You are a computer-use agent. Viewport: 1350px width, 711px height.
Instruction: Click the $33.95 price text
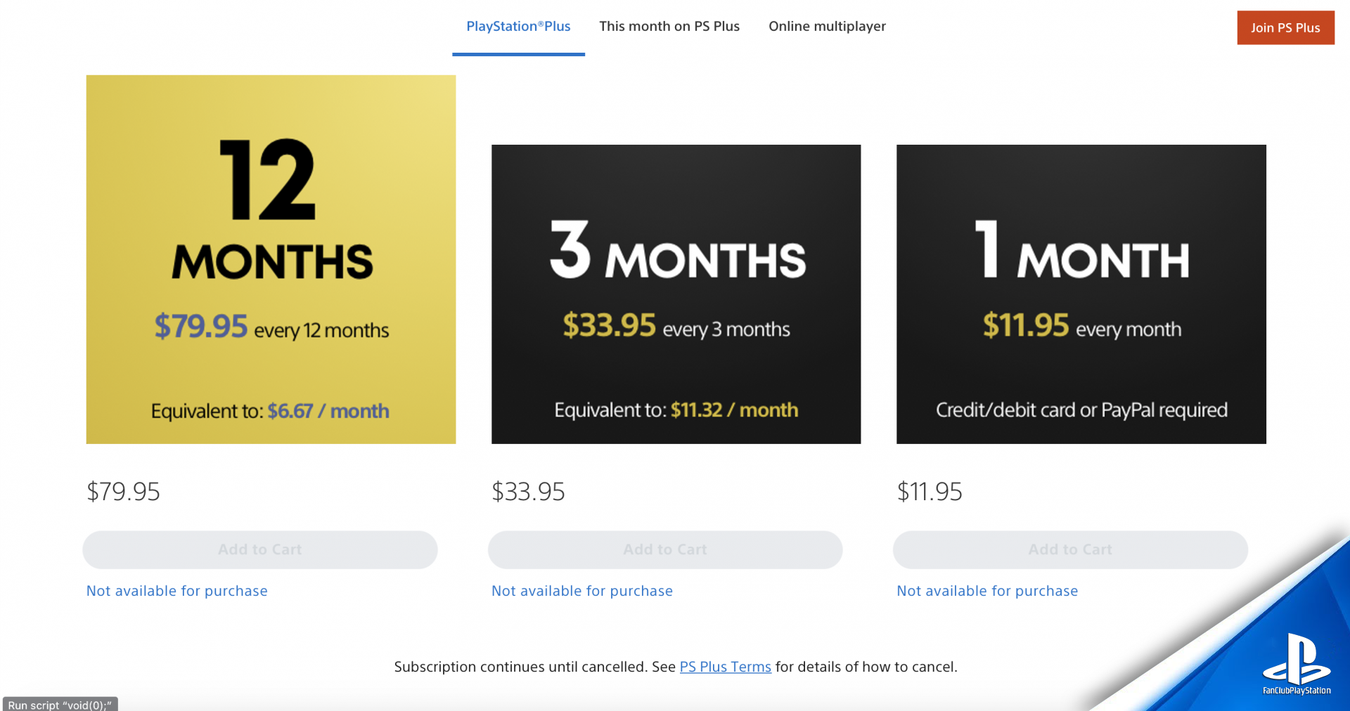528,491
